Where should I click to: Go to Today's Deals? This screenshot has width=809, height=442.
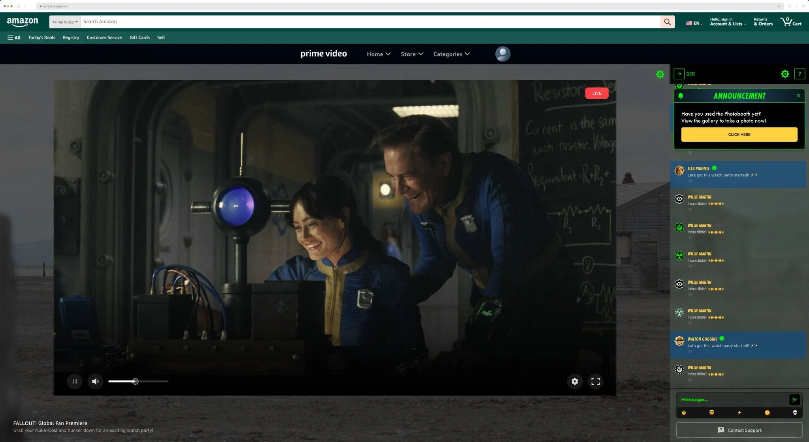[41, 37]
